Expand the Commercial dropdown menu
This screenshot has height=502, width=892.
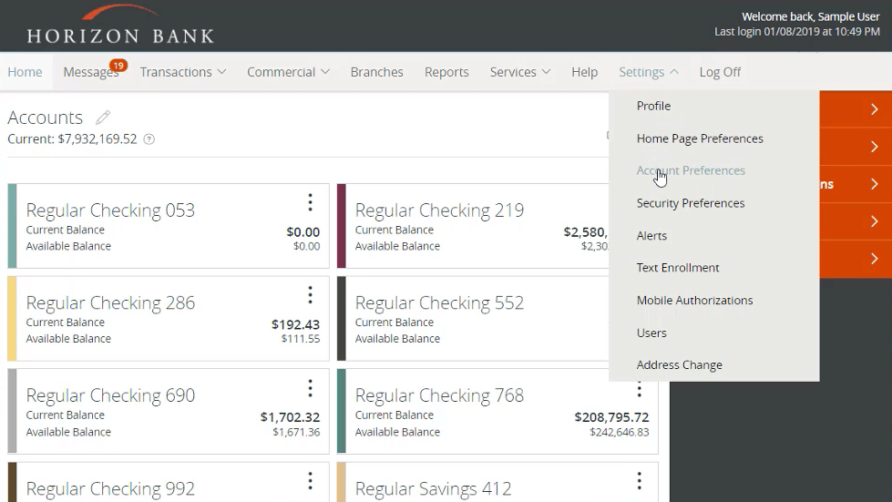[288, 72]
